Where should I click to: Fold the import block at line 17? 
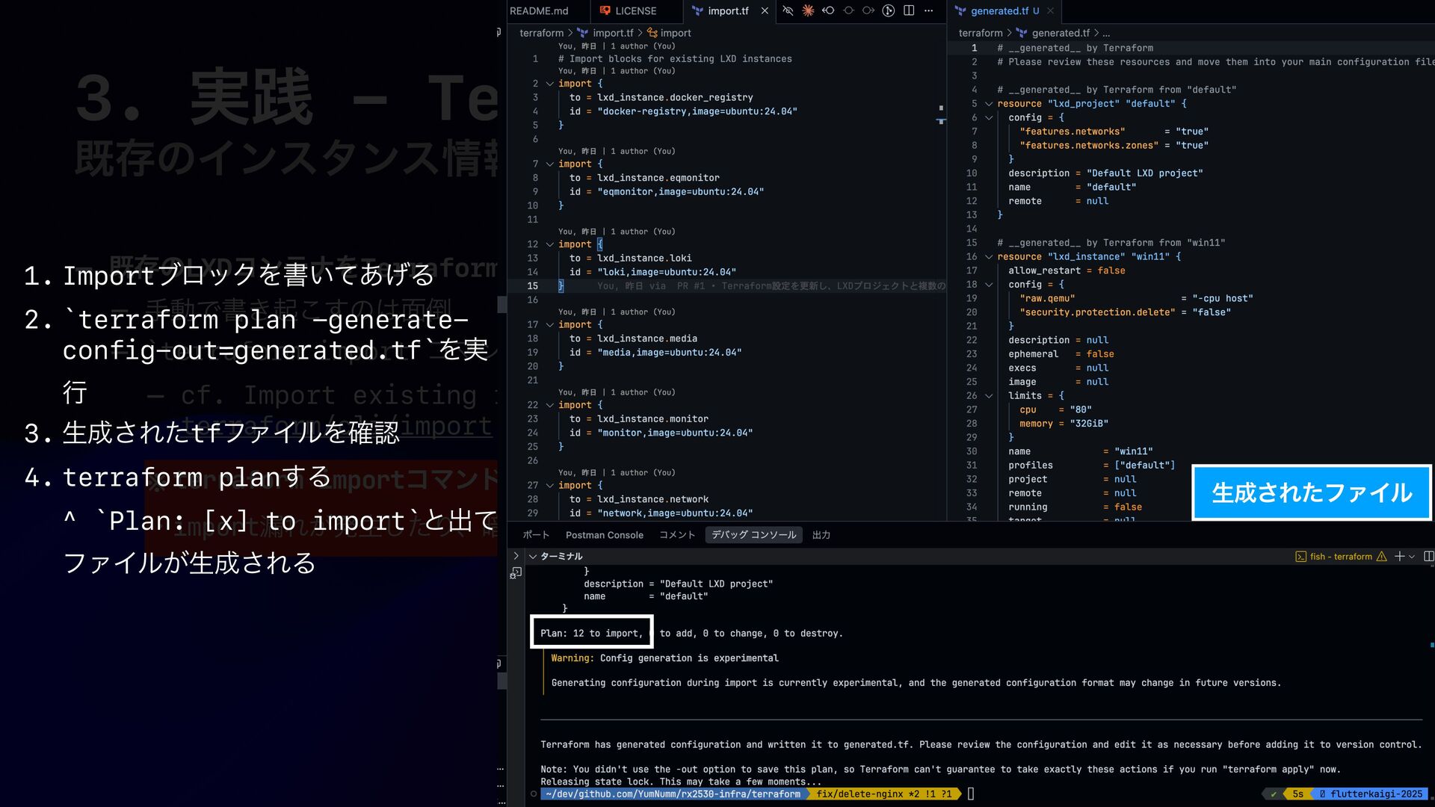(x=550, y=324)
